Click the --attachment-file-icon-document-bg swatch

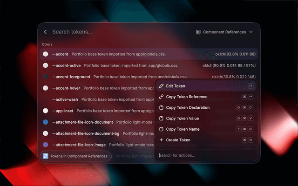tap(46, 133)
